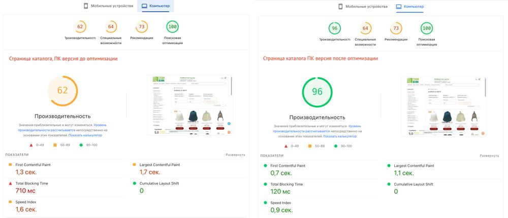Click the right 64 Специальные возможности gauge

365,28
